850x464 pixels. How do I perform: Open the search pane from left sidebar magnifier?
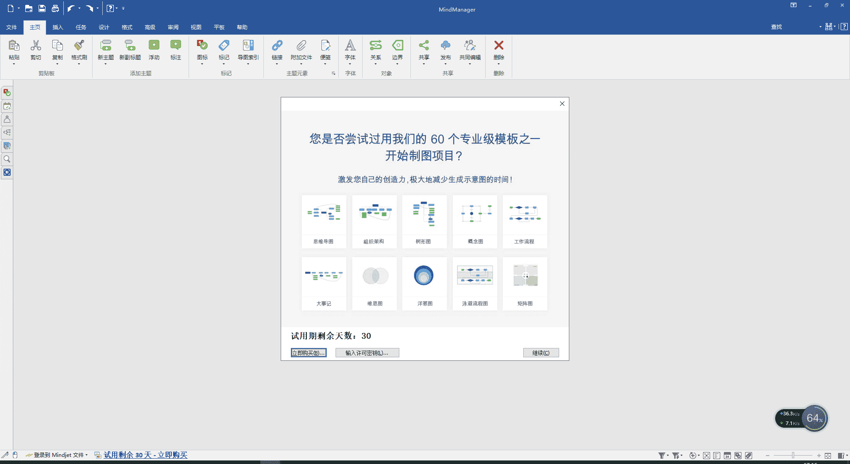7,159
